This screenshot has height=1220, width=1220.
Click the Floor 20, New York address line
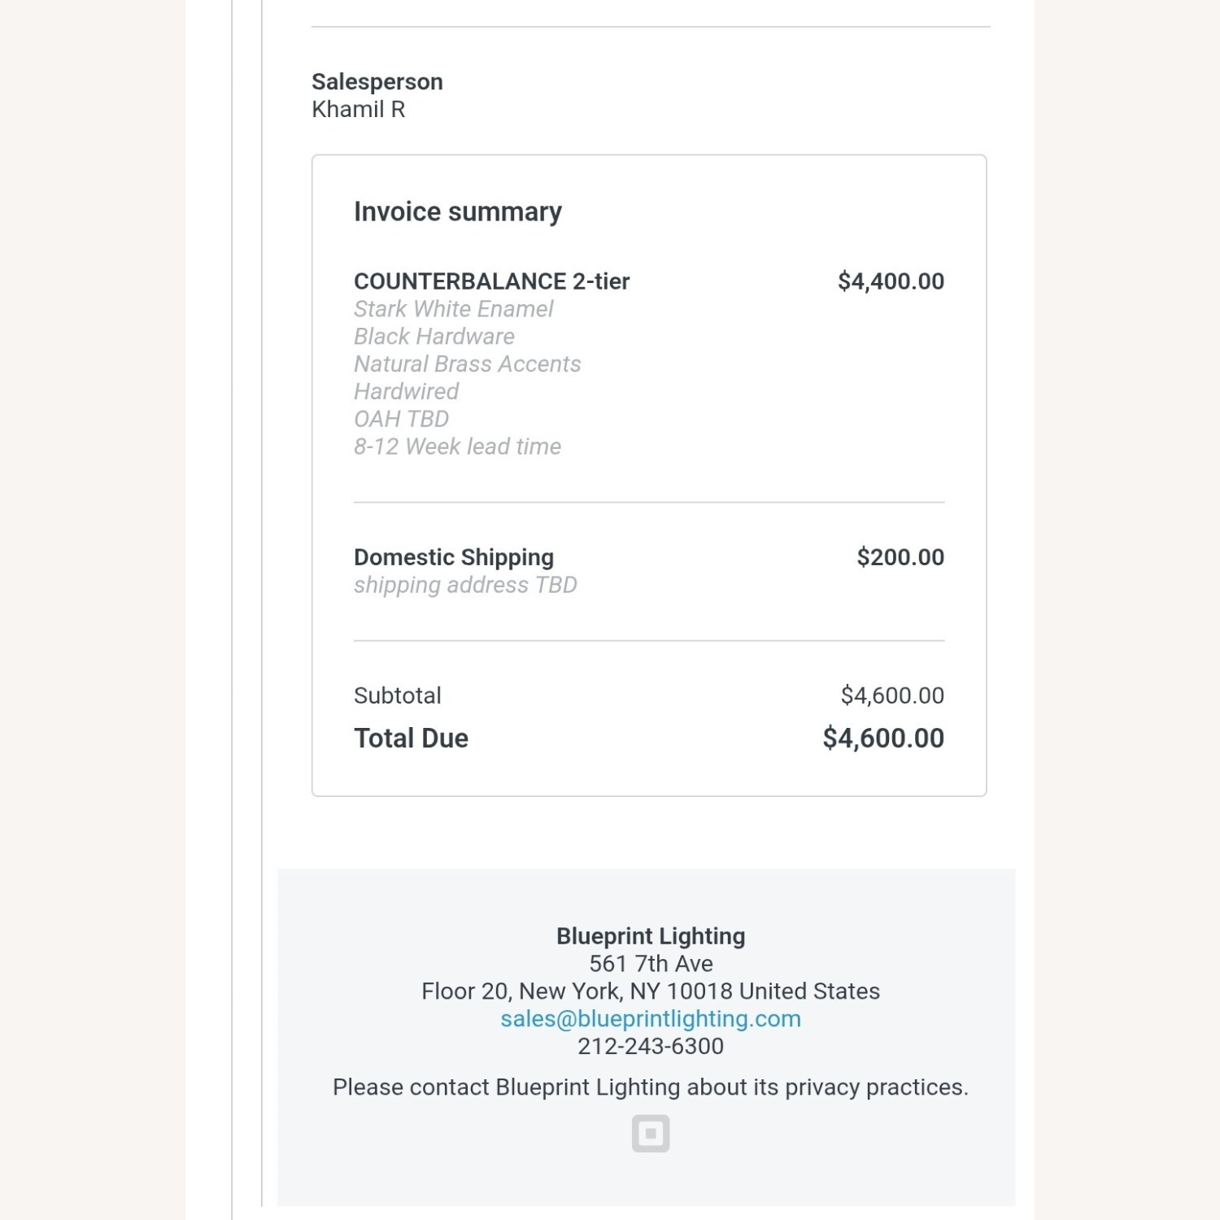651,991
